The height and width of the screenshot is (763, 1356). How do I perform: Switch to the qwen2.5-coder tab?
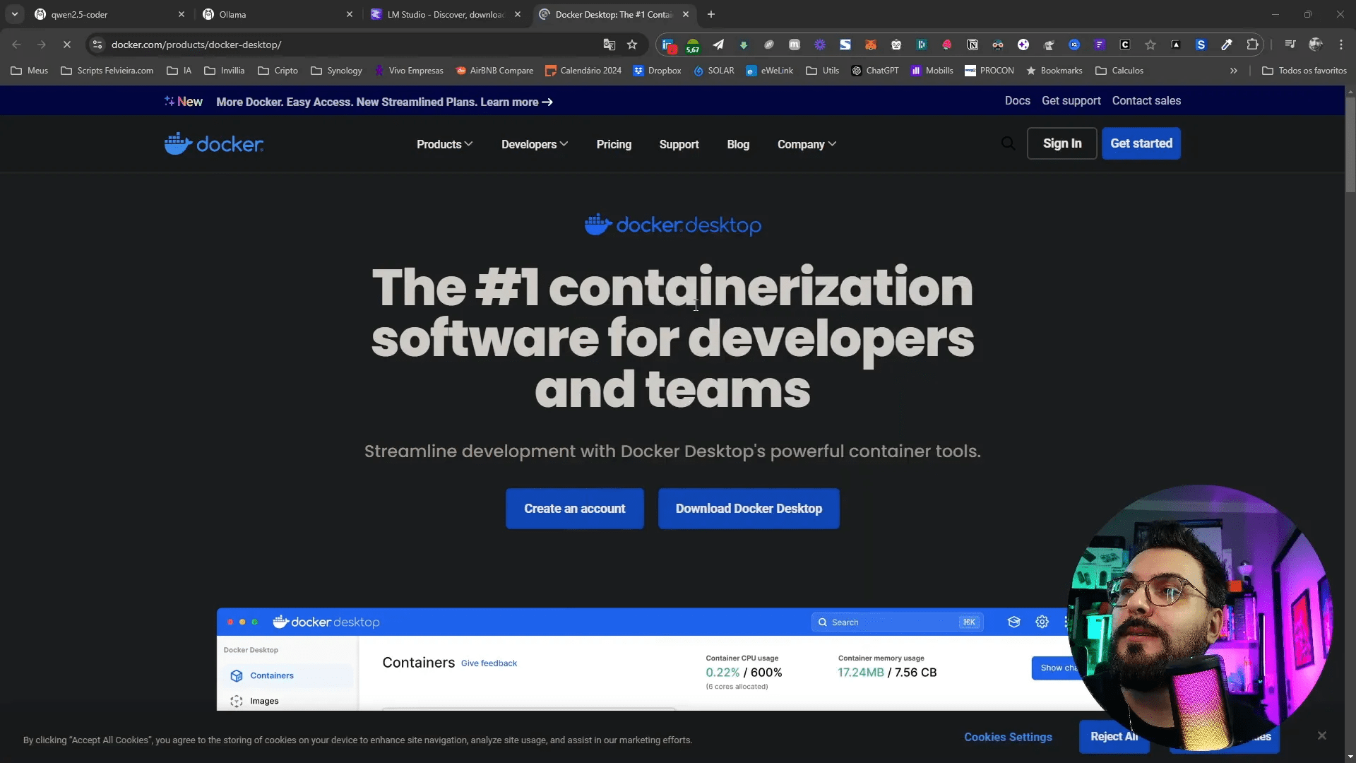pos(109,14)
